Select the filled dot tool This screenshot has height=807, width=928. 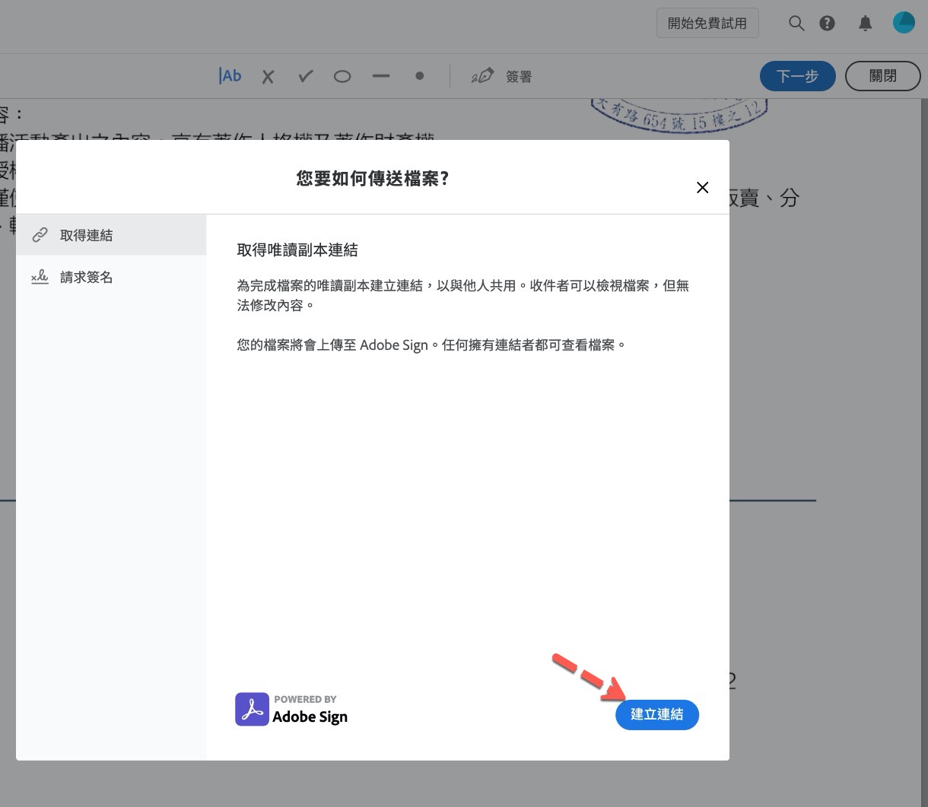[419, 76]
